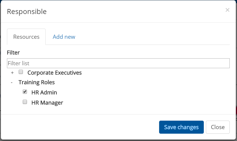Collapse the Training Roles group
Viewport: 237px width, 141px height.
click(x=12, y=82)
